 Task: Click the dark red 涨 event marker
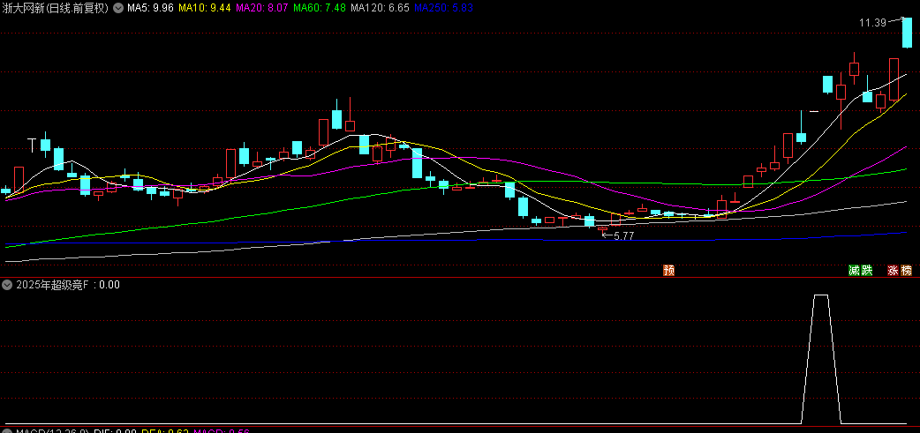(x=893, y=270)
